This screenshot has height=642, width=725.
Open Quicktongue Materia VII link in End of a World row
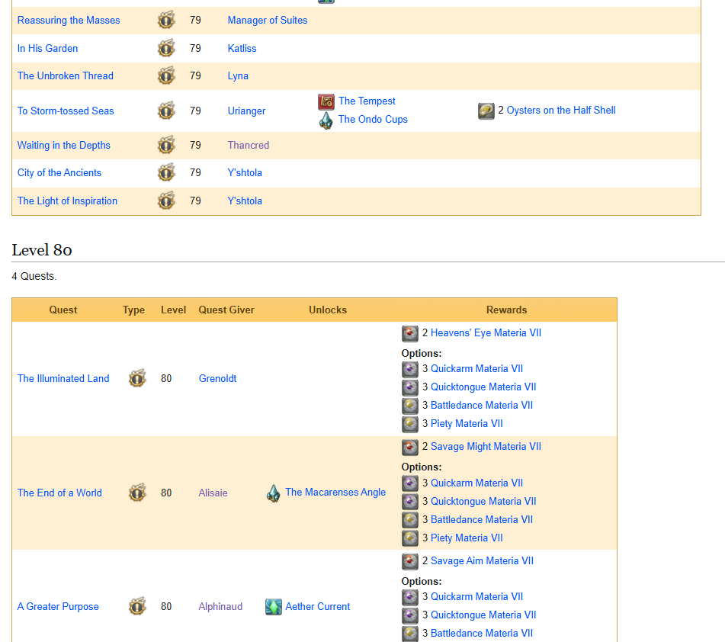(x=483, y=501)
